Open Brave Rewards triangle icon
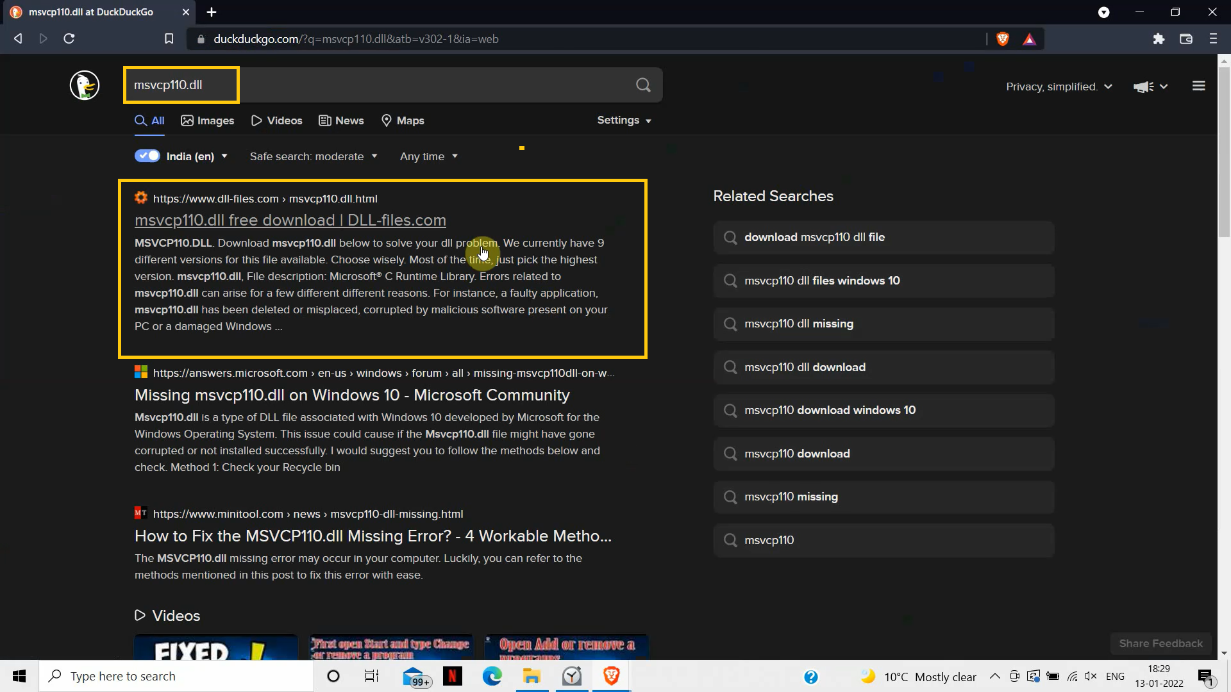The width and height of the screenshot is (1231, 692). (x=1029, y=39)
